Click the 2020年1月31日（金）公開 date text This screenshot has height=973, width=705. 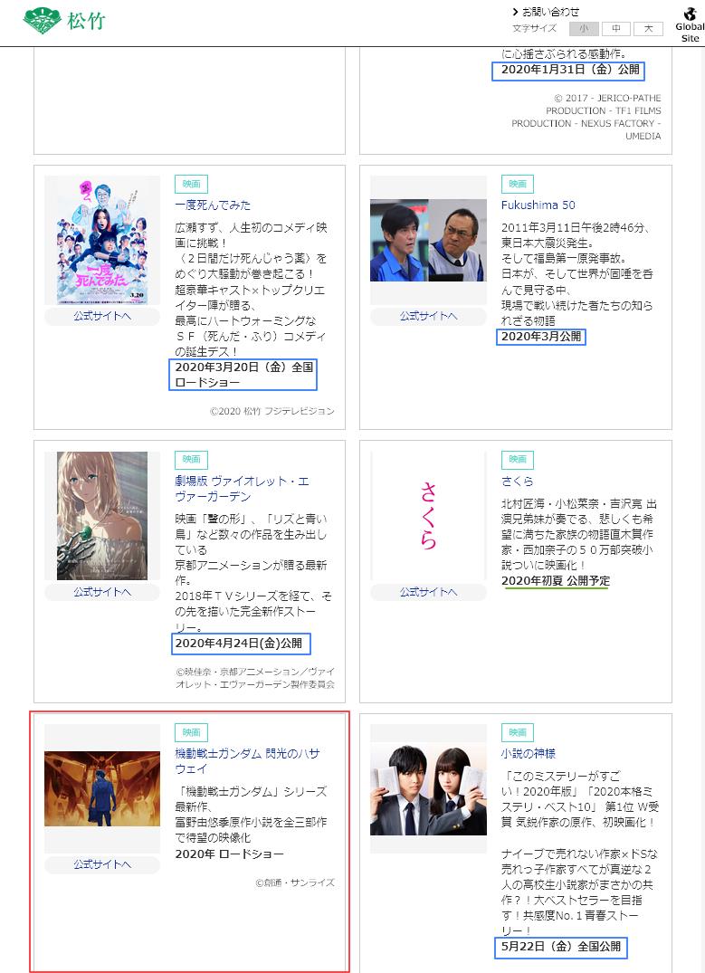click(x=570, y=70)
